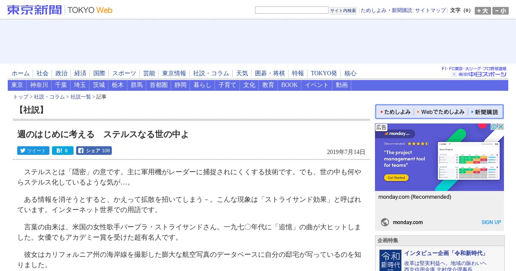Open the ホーム menu item
The image size is (516, 271).
21,74
